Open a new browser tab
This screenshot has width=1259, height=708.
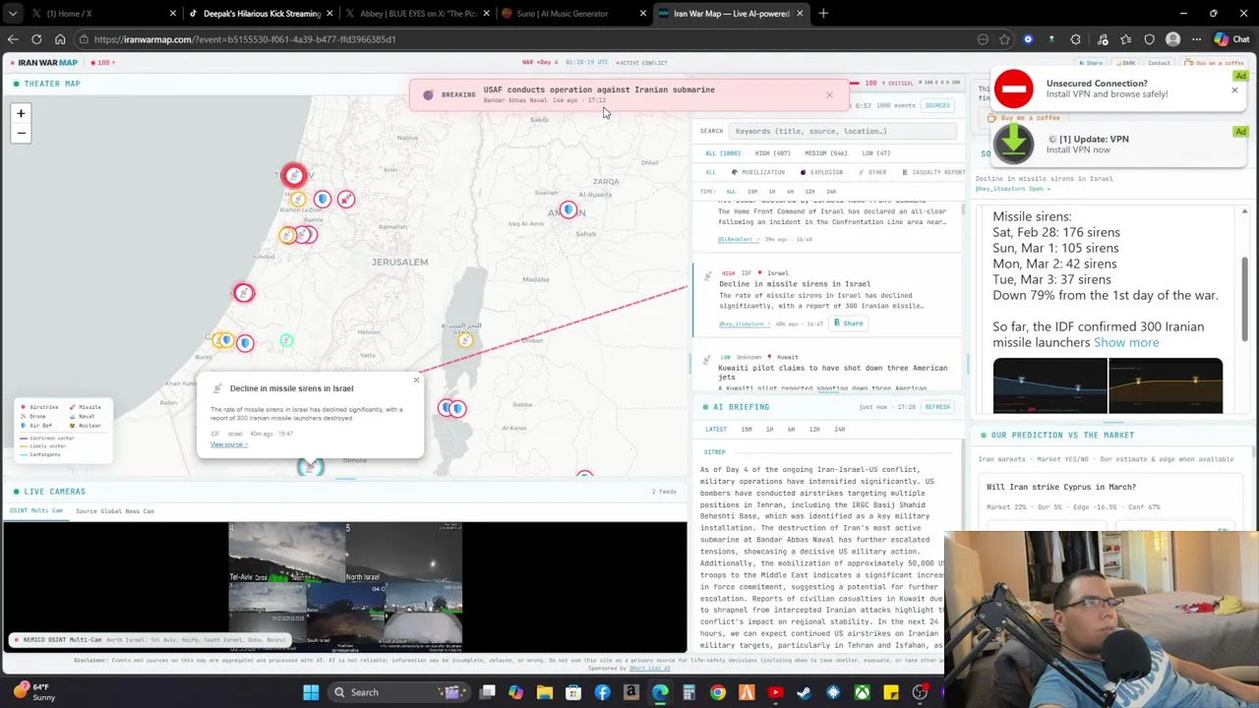pyautogui.click(x=823, y=14)
